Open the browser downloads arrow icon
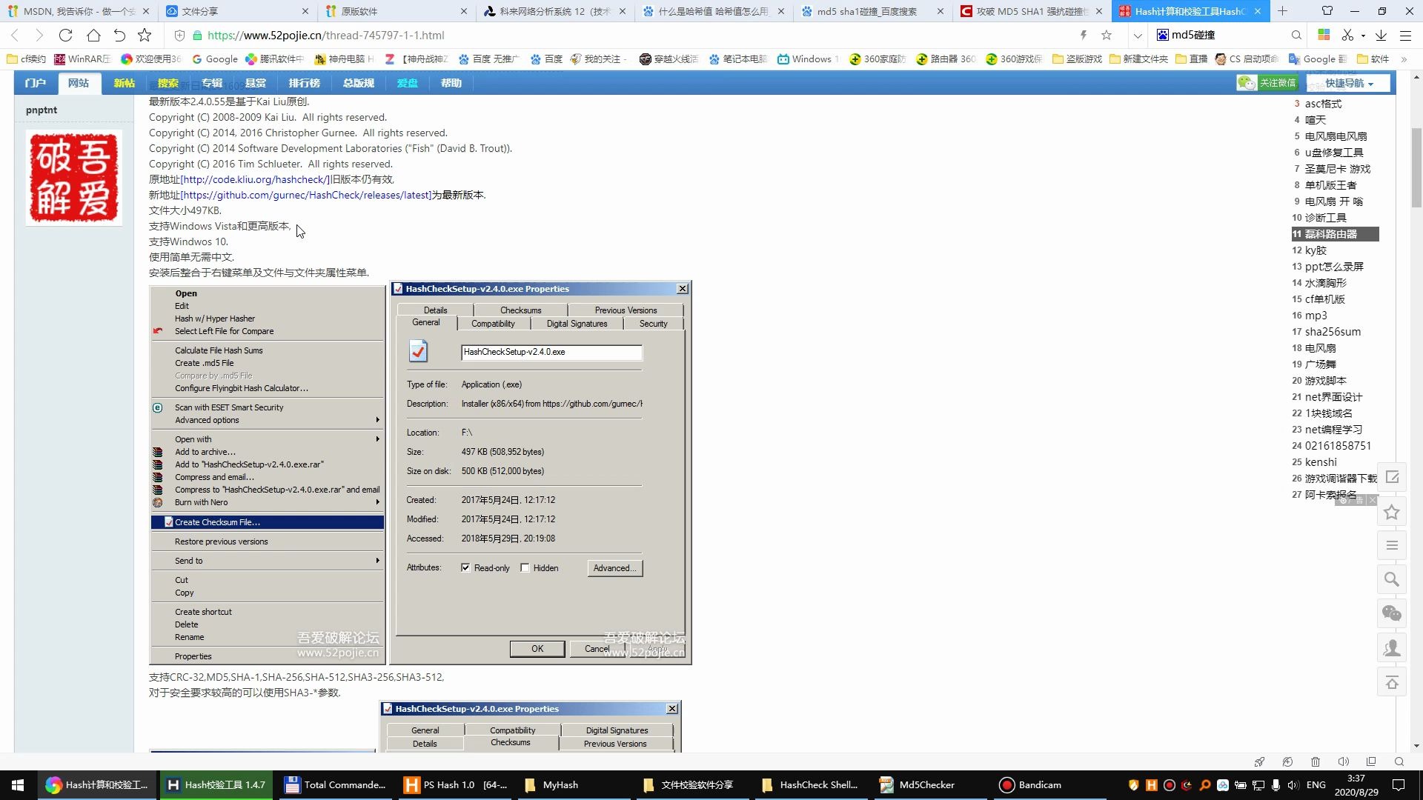This screenshot has width=1423, height=800. click(x=1381, y=35)
